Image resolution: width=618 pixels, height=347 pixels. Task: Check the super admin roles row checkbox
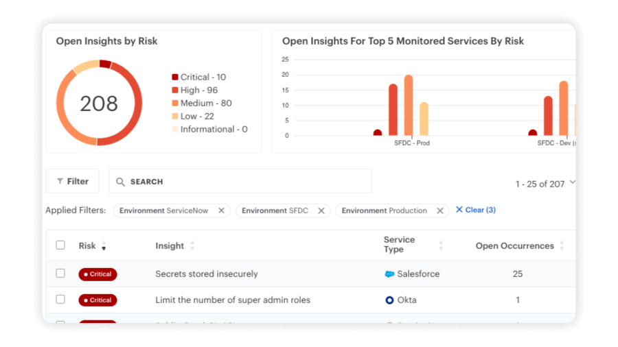pyautogui.click(x=60, y=300)
